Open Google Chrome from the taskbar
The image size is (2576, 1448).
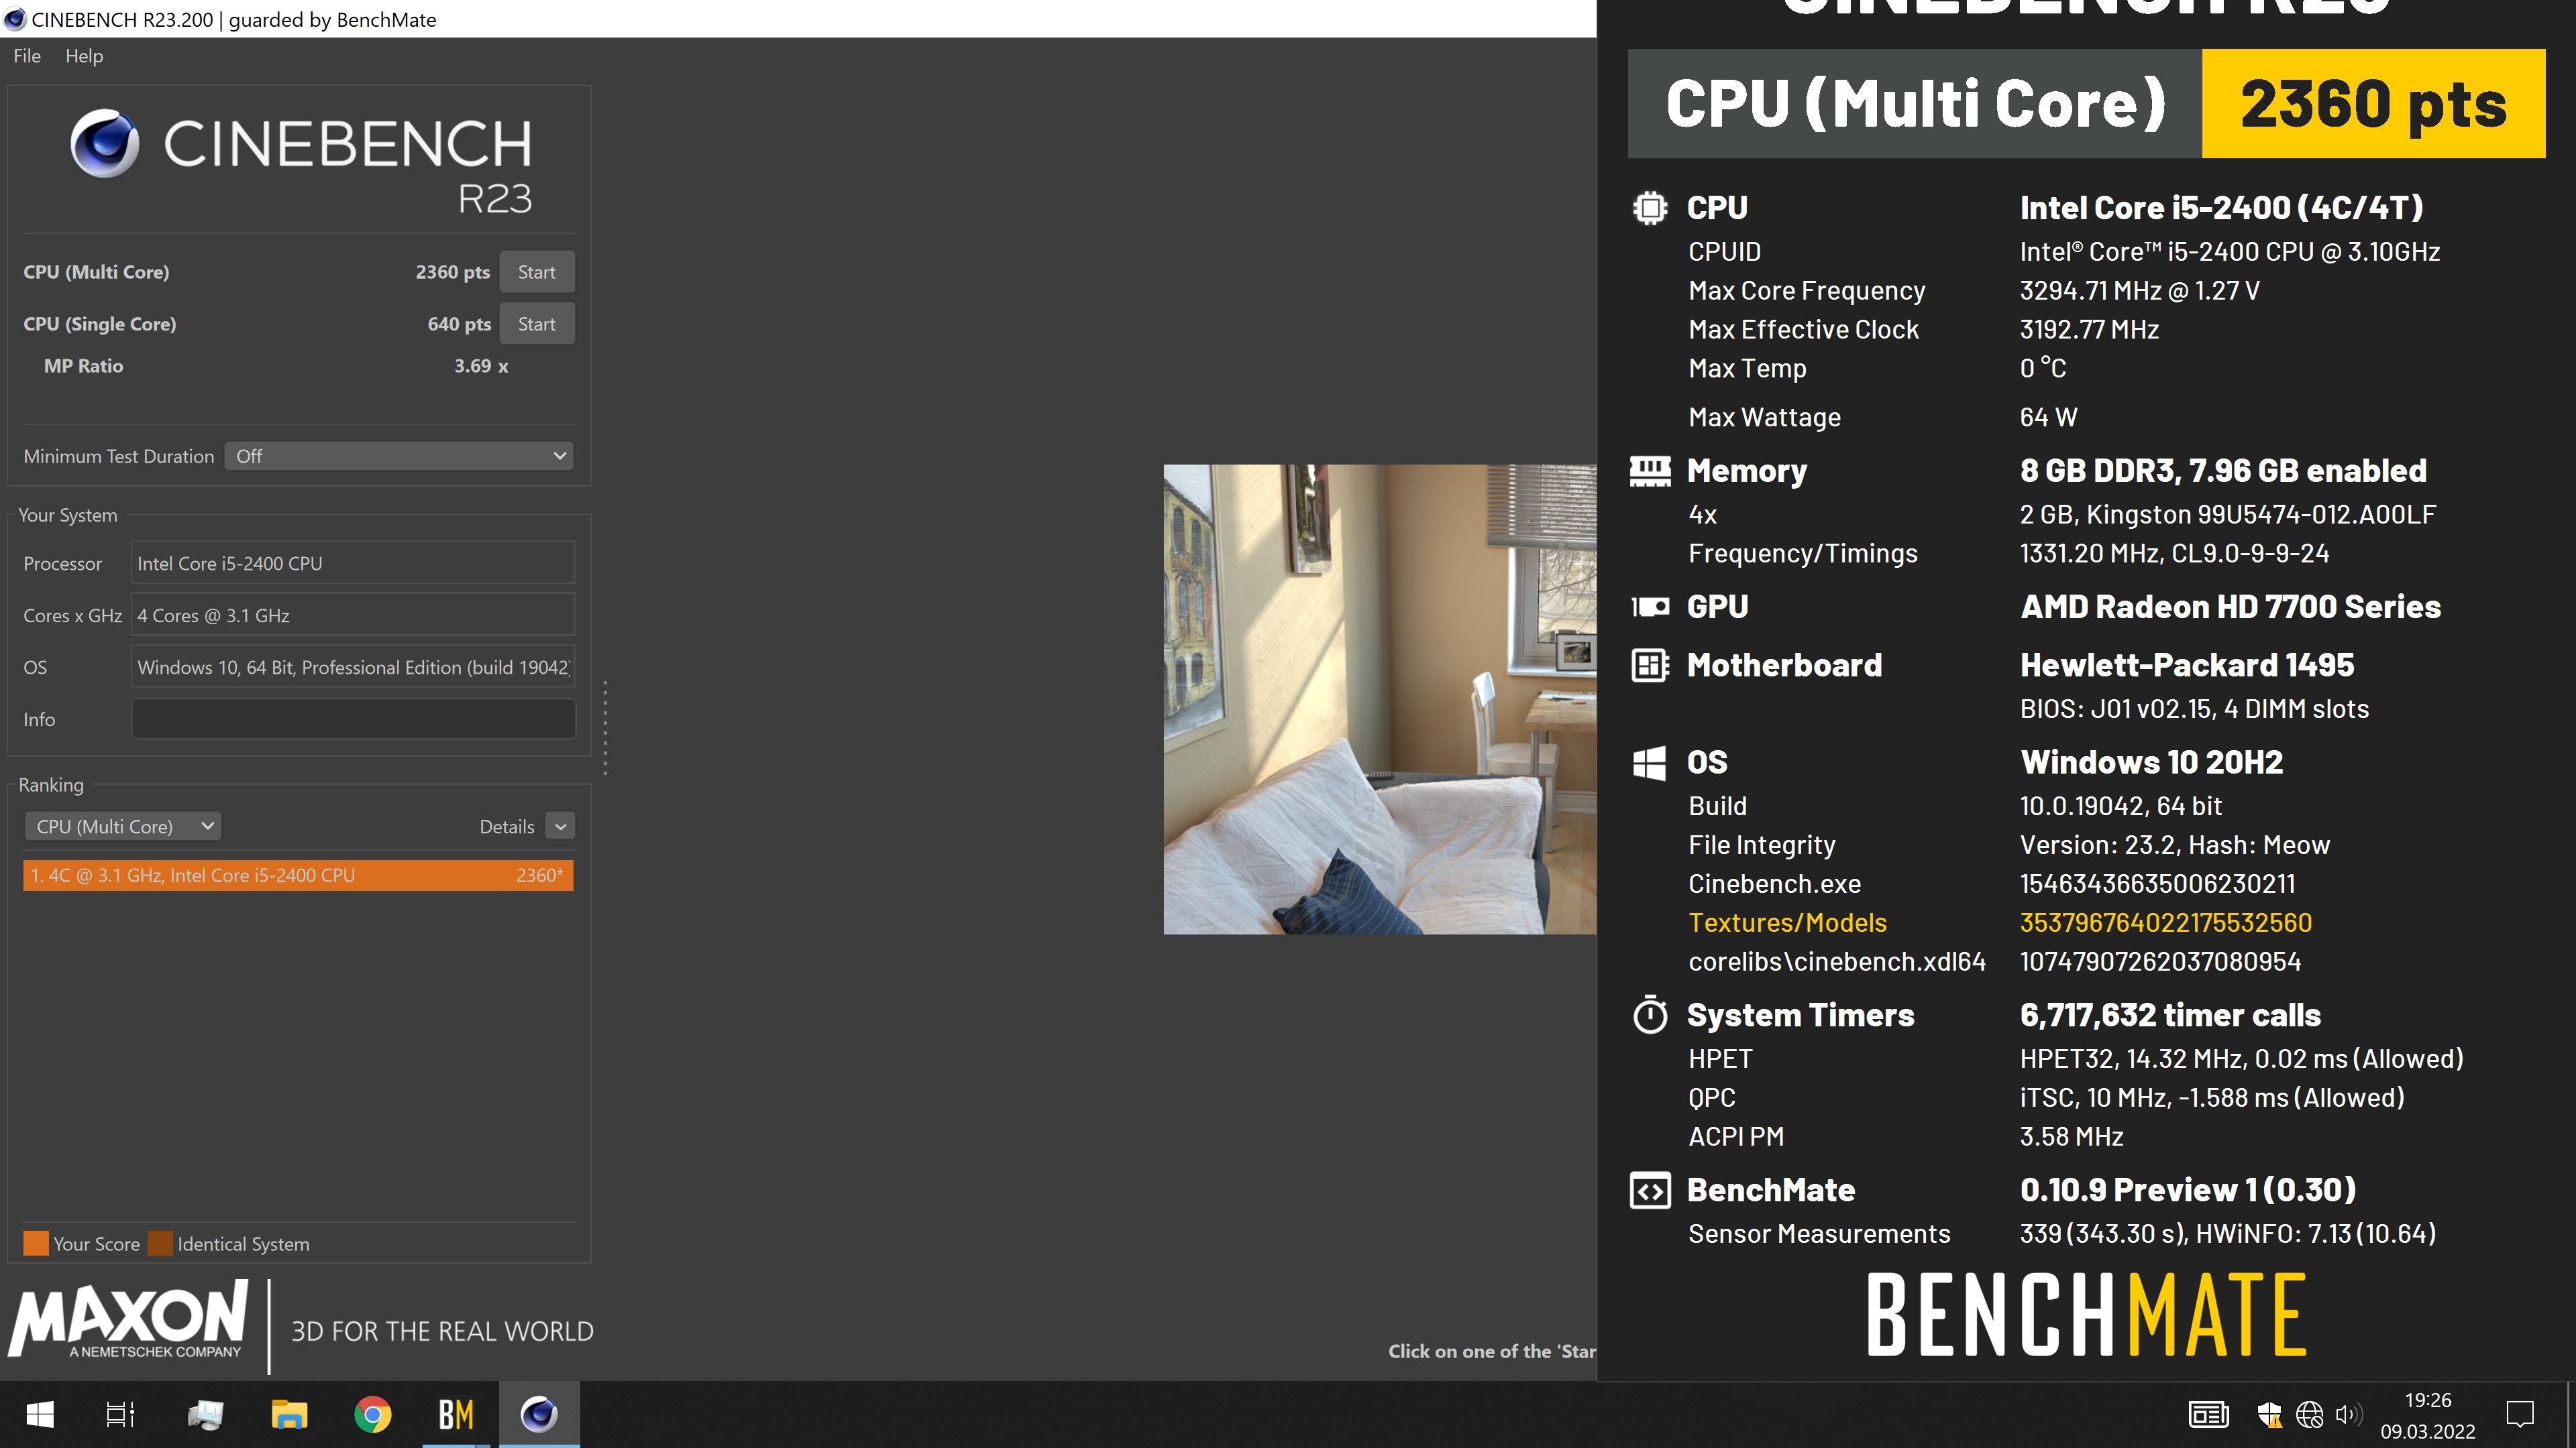tap(372, 1415)
